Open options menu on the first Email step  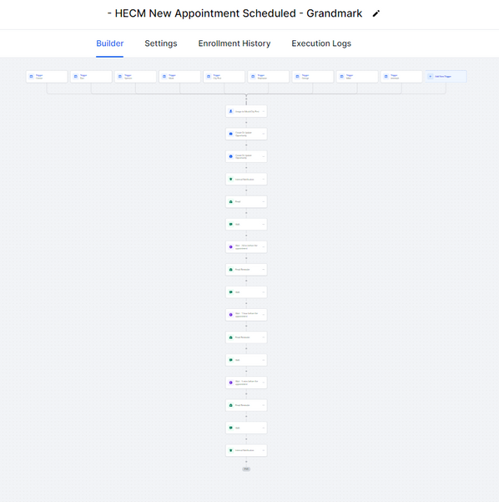point(263,201)
